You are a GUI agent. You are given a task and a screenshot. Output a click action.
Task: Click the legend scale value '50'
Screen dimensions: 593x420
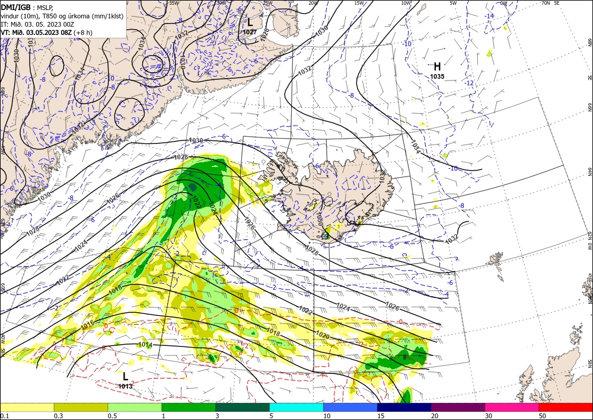click(543, 416)
